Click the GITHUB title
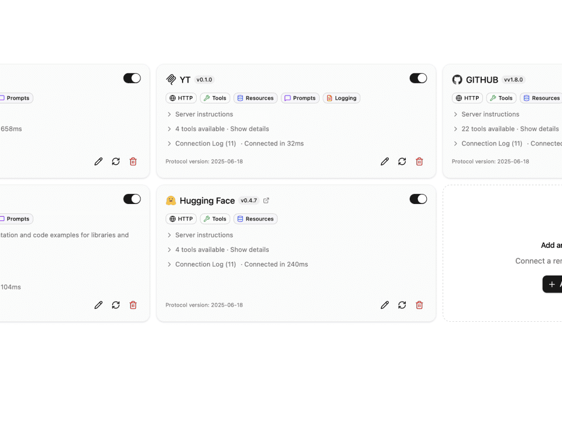562x422 pixels. (482, 80)
